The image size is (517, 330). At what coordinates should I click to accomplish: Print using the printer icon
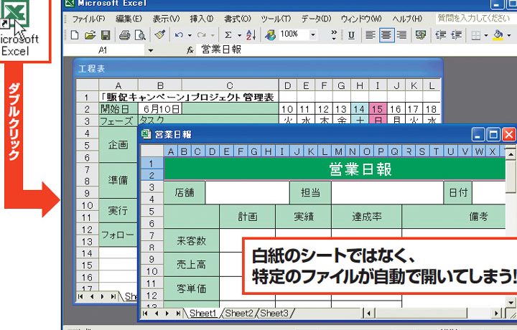(x=125, y=35)
